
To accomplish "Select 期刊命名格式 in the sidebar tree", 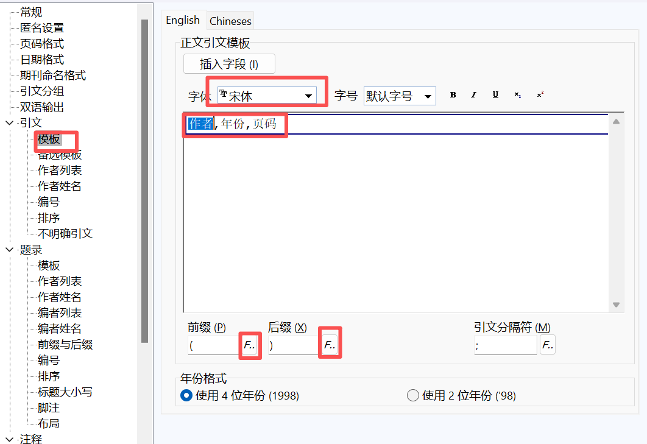I will [53, 76].
